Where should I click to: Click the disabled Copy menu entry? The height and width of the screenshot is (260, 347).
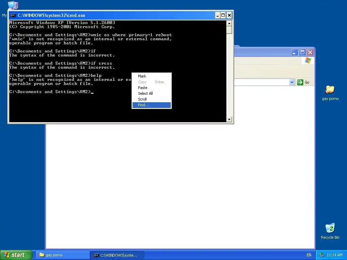click(x=151, y=82)
